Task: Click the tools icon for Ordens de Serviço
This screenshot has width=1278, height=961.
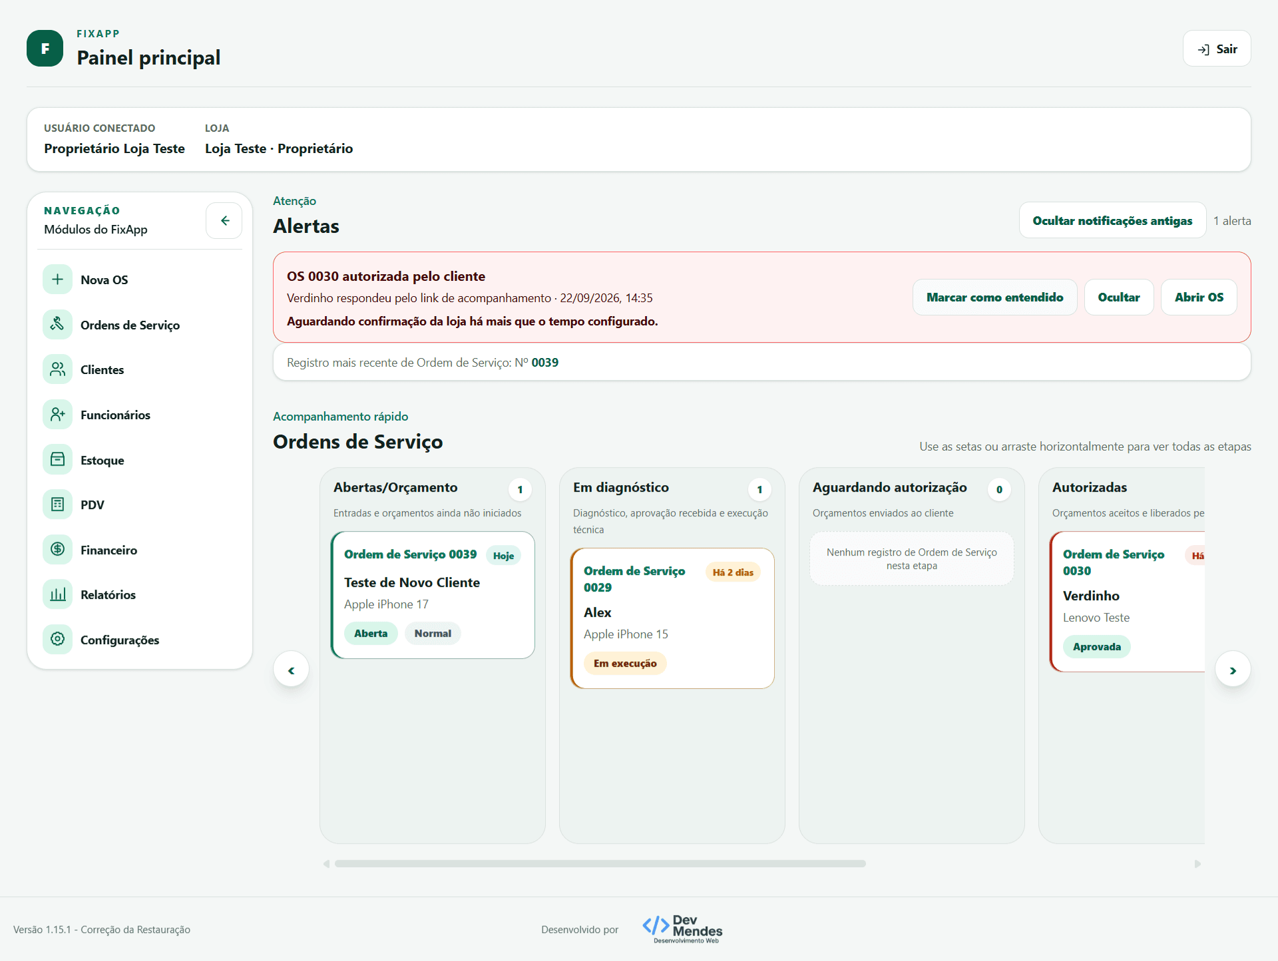Action: (x=58, y=325)
